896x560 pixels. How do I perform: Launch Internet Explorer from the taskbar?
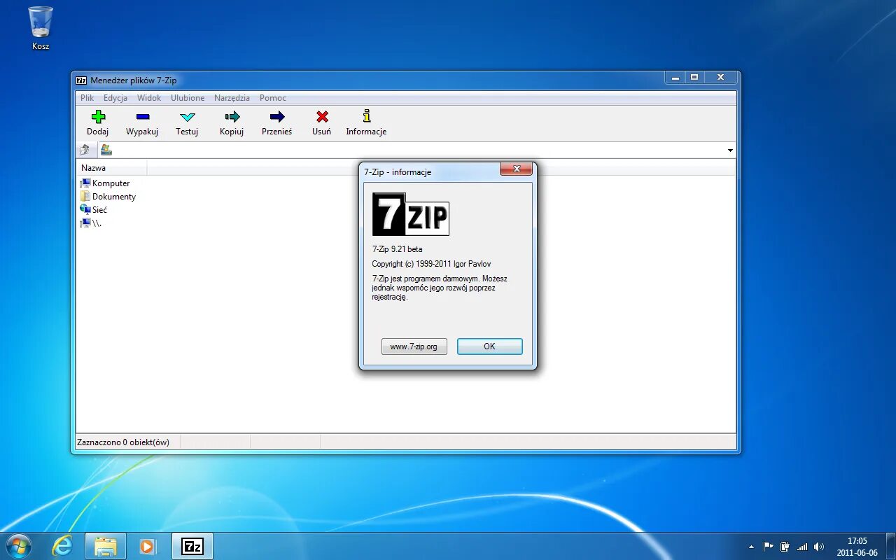[62, 546]
